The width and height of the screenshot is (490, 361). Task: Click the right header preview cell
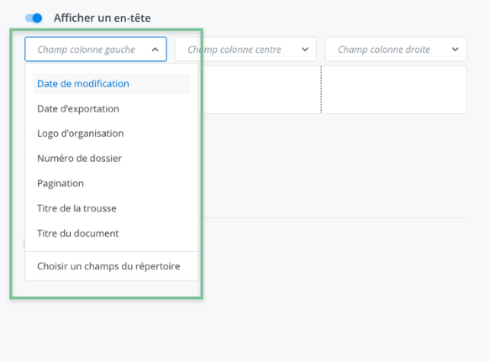(x=393, y=90)
